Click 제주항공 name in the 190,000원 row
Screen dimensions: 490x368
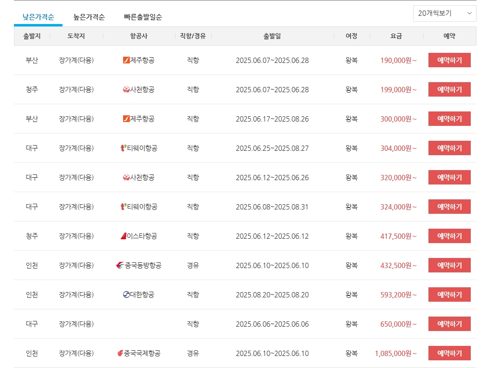142,60
